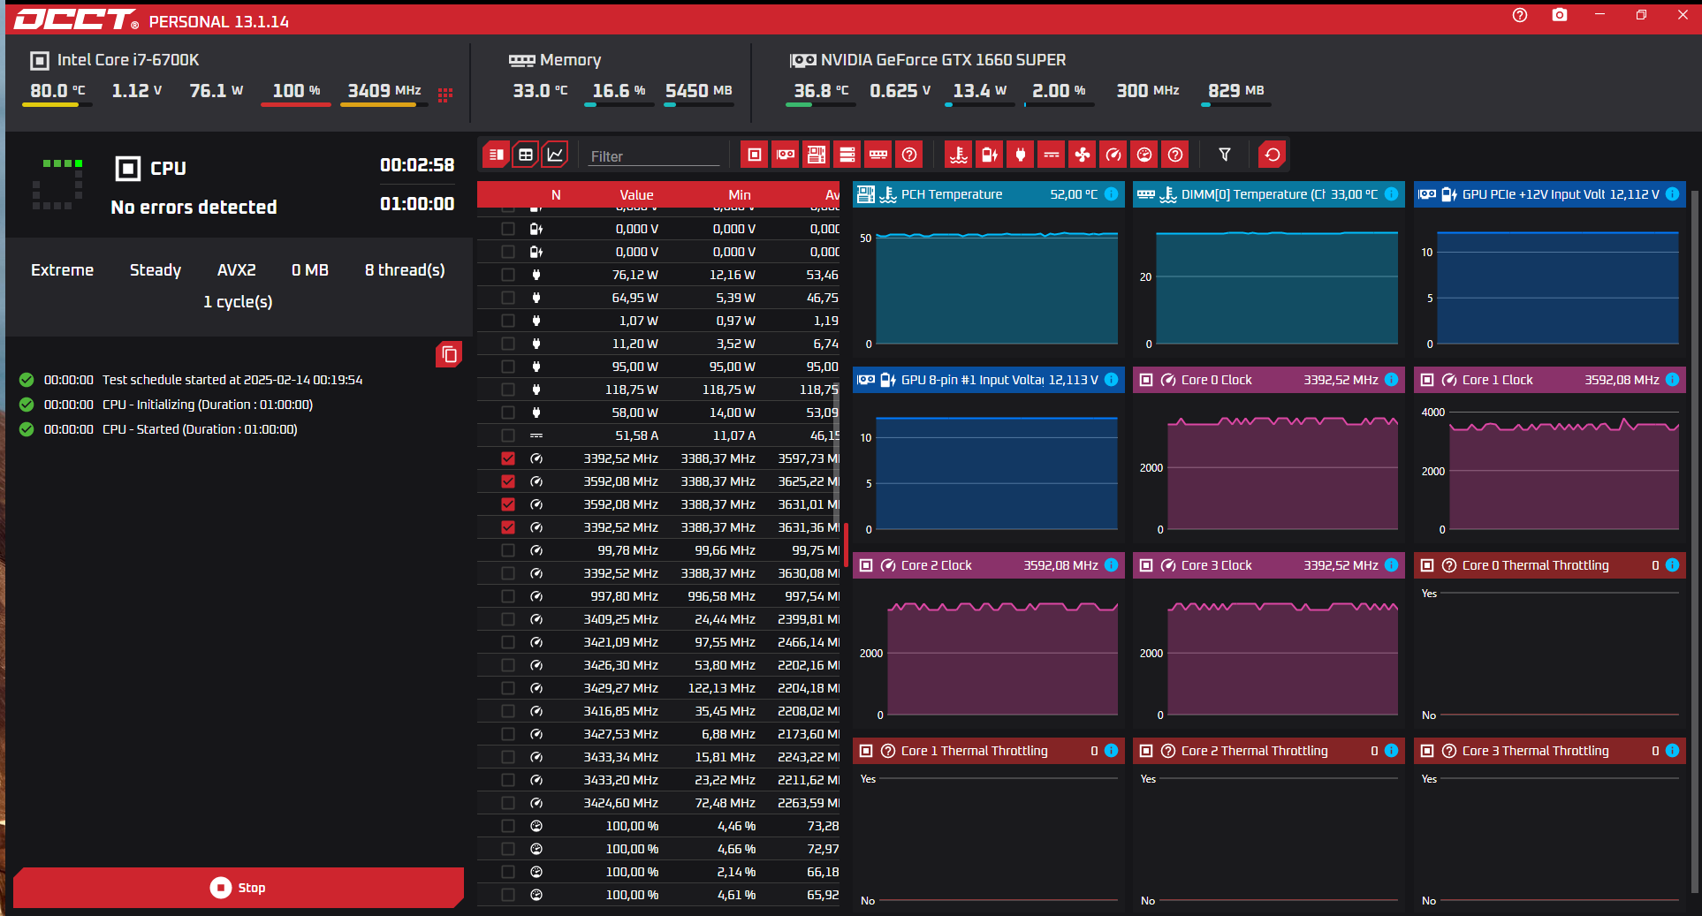Toggle the fan sensor type filter

(1083, 155)
